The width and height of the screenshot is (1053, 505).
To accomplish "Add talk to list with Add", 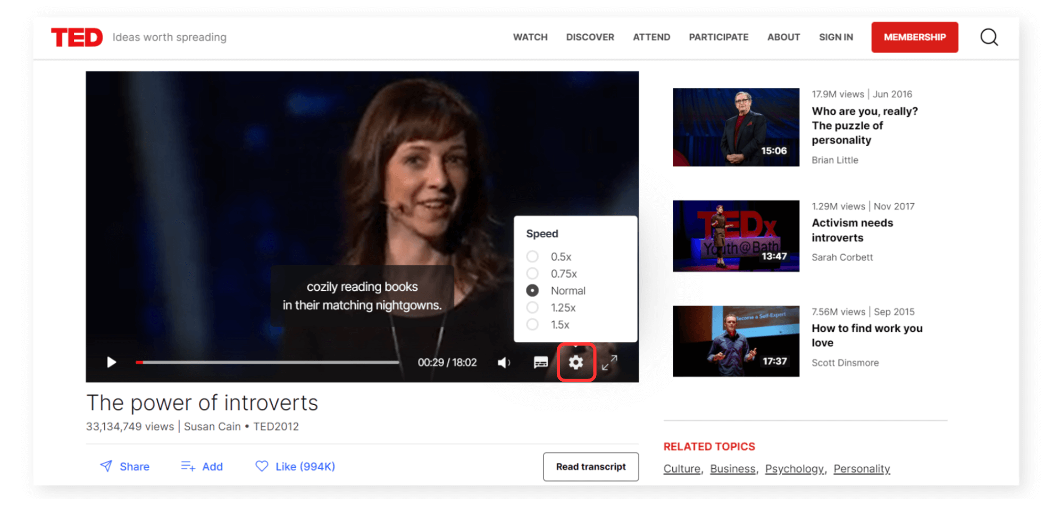I will [x=202, y=466].
